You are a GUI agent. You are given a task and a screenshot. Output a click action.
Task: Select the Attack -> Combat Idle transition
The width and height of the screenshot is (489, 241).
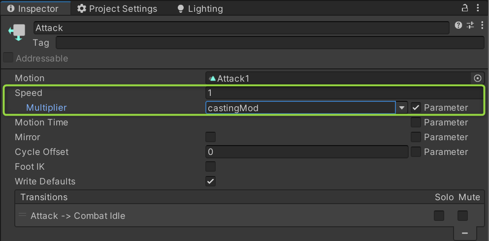coord(78,216)
